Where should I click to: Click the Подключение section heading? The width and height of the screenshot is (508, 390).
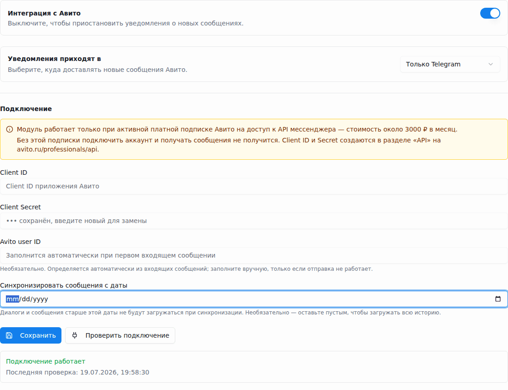point(26,109)
